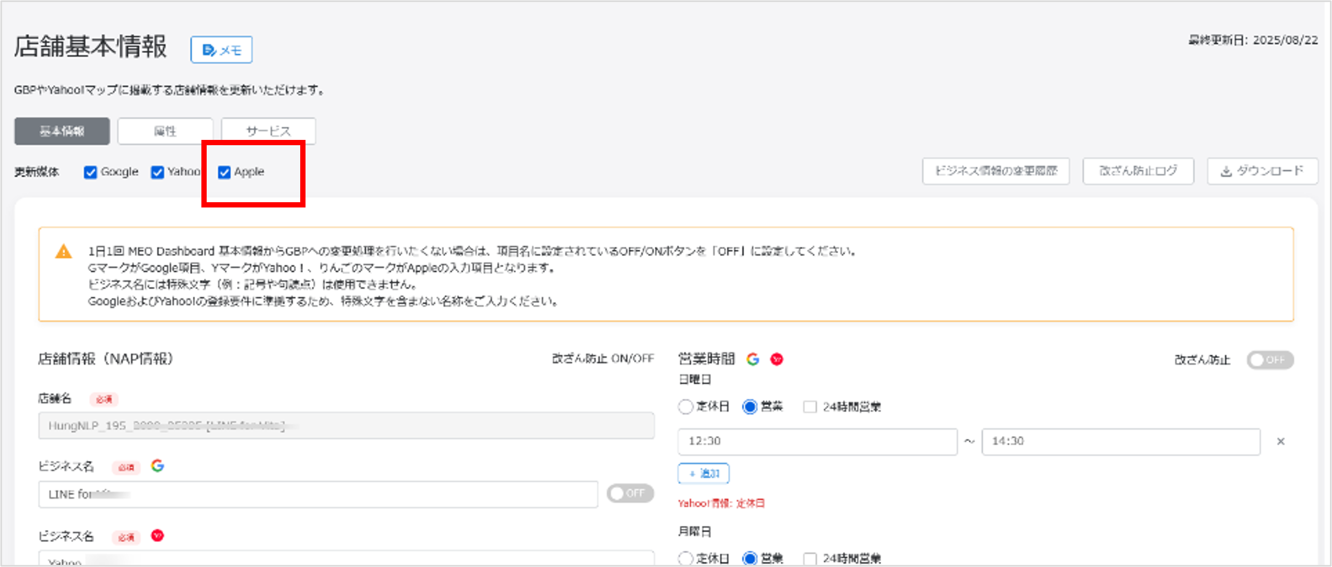
Task: Select 定休日 radio for Sunday
Action: point(686,407)
